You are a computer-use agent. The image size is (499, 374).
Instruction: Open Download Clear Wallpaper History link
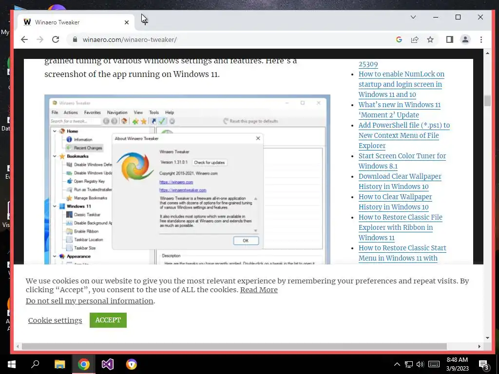click(x=400, y=181)
